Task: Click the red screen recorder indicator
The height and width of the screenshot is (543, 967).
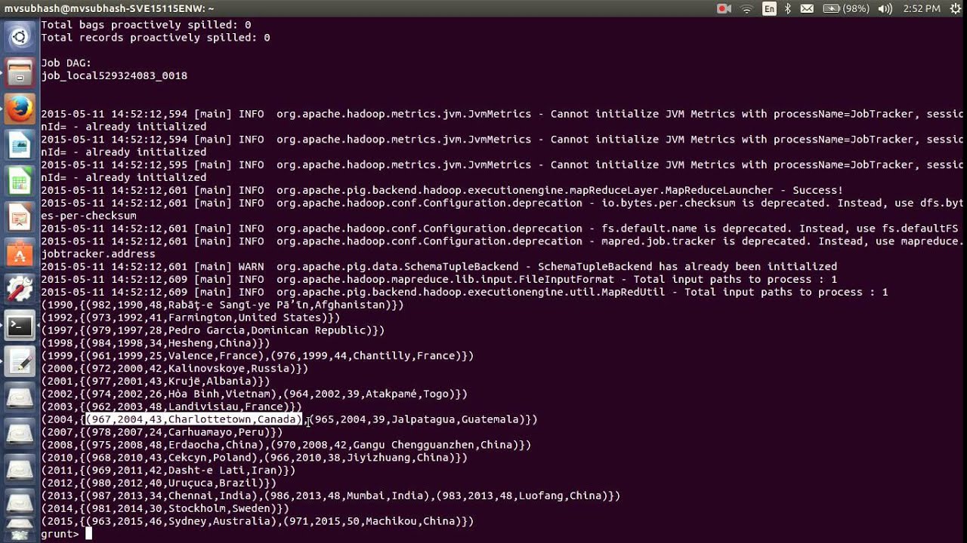Action: click(x=724, y=8)
